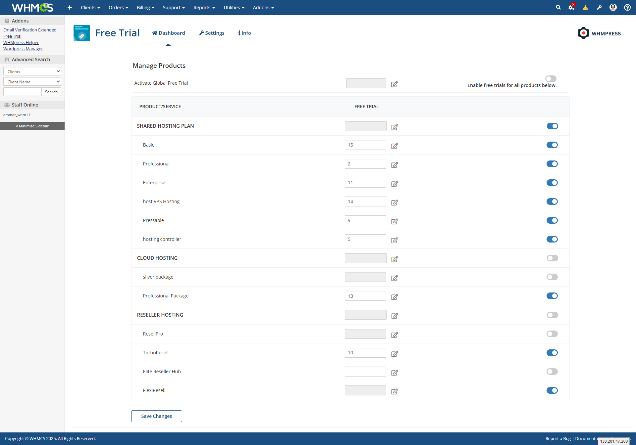Click edit icon next to Enterprise row
The image size is (636, 445).
pyautogui.click(x=394, y=184)
